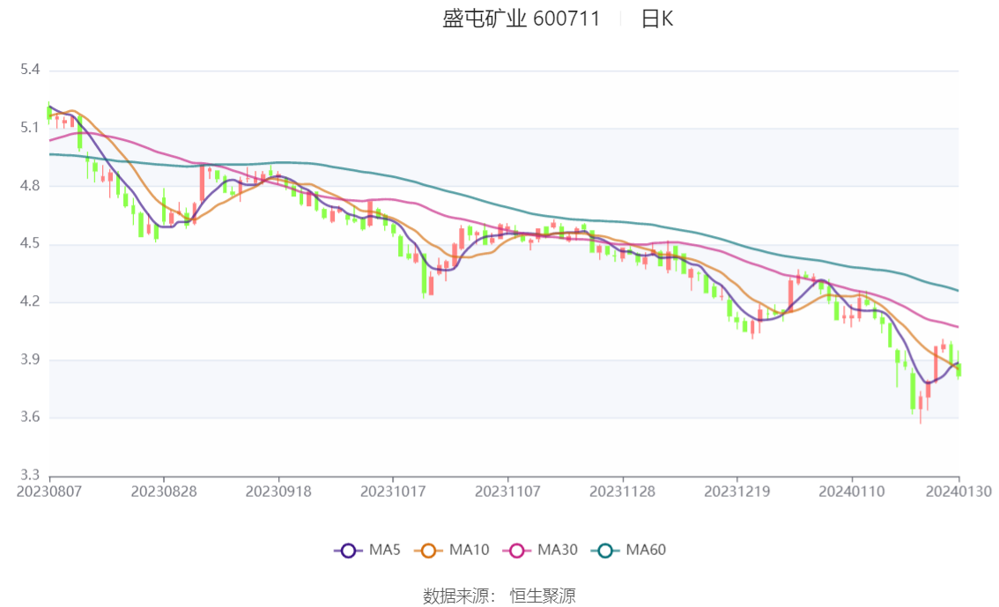Toggle the MA30 legend marker
999x607 pixels.
click(517, 551)
